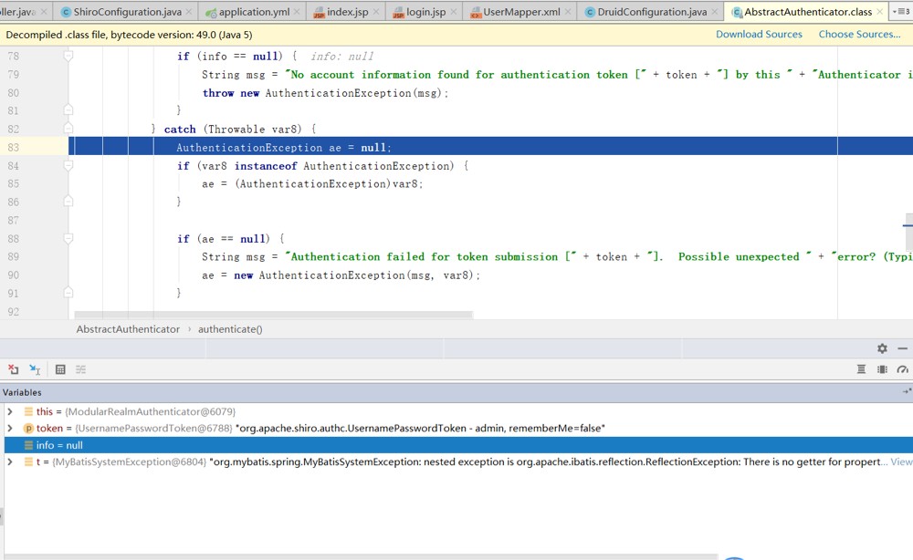Click the pin icon on the Variables header
This screenshot has height=560, width=913.
coord(907,392)
